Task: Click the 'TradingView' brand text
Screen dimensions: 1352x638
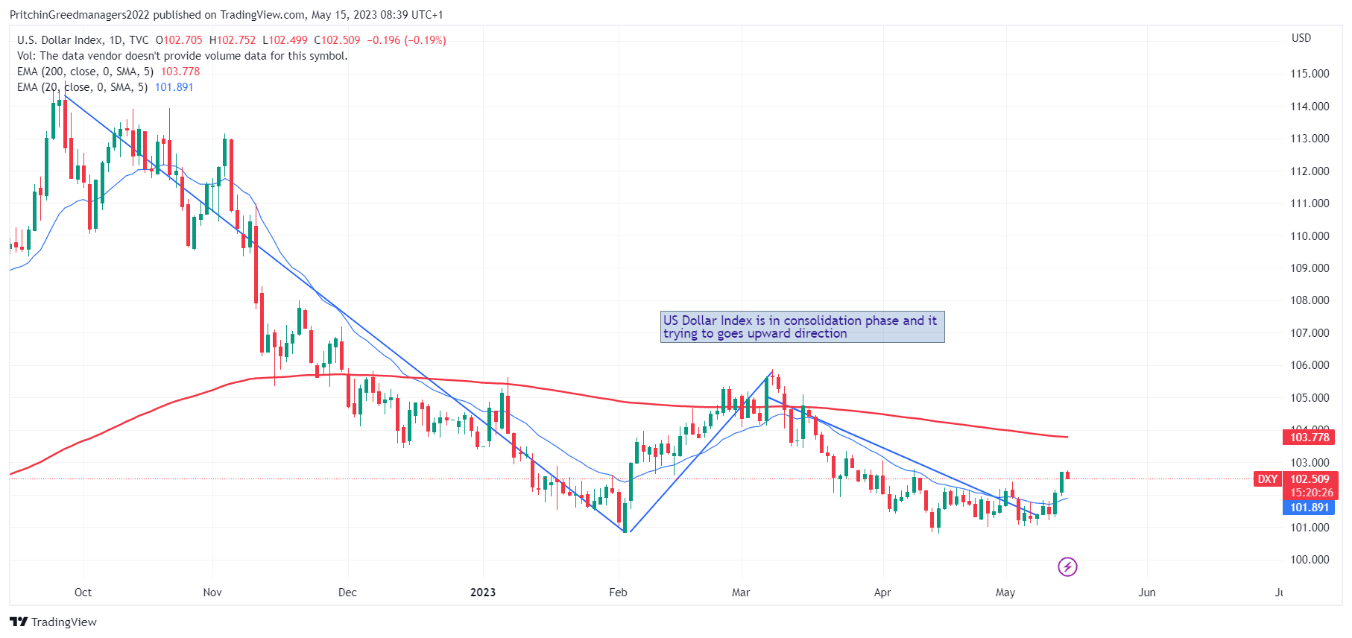Action: point(64,622)
